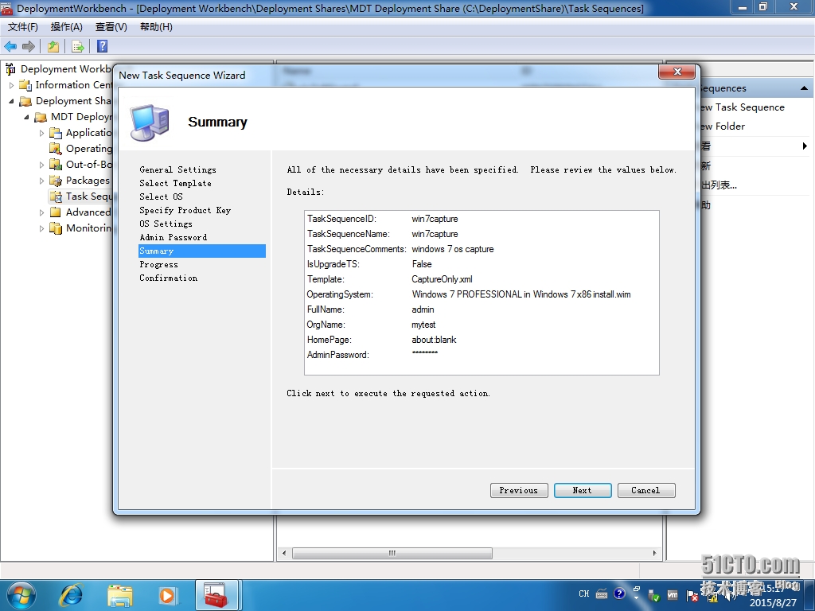This screenshot has width=815, height=611.
Task: Click the Previous button in the wizard
Action: 519,490
